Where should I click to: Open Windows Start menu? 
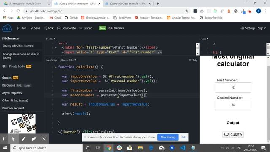pos(5,148)
